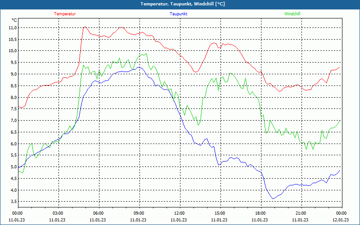
Task: Click the '11.01.23' date under 09:00
Action: point(138,220)
